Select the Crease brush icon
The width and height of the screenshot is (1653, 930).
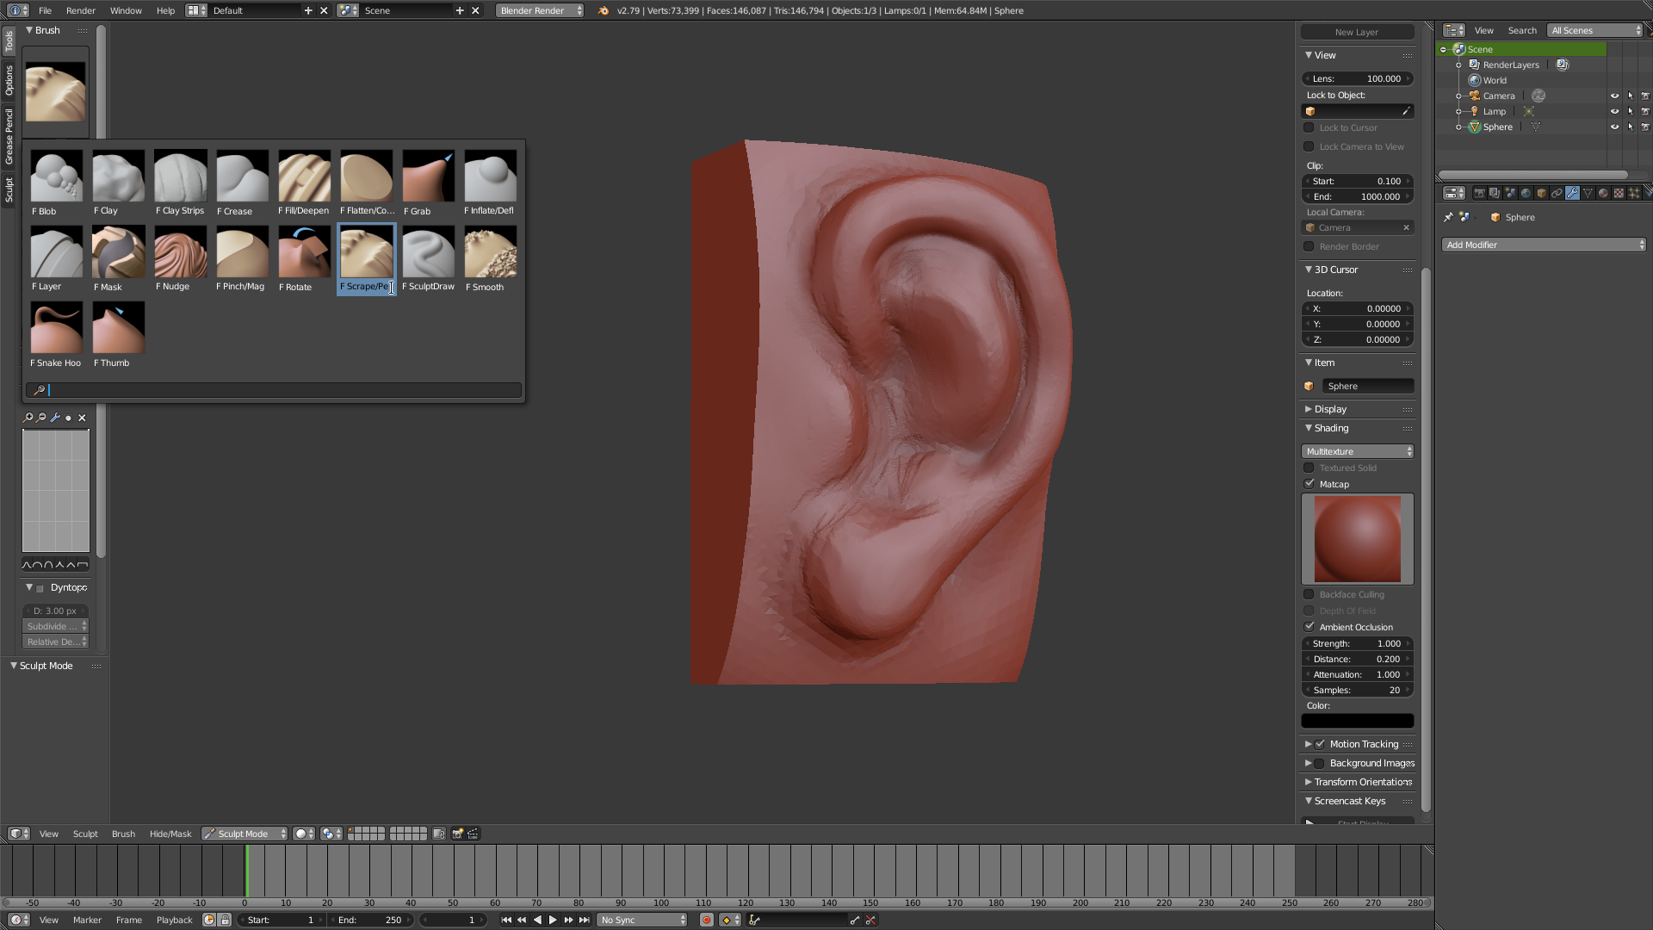pyautogui.click(x=242, y=176)
